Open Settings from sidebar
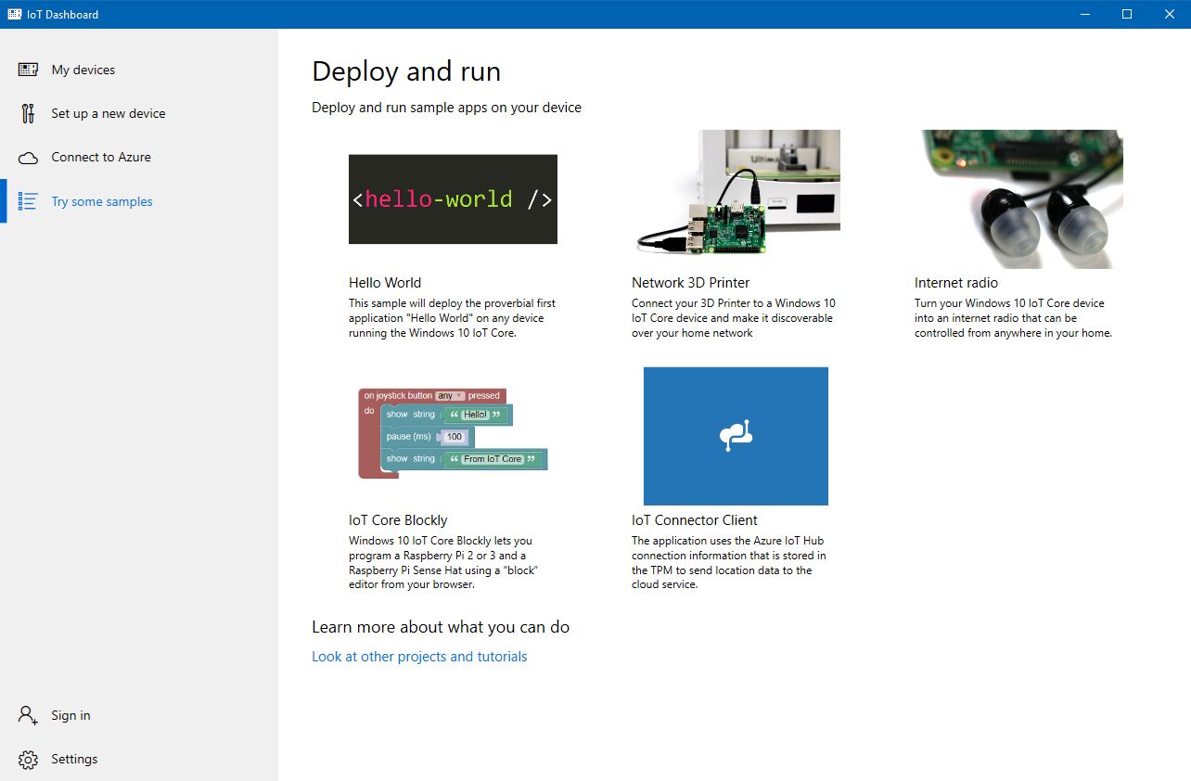This screenshot has height=781, width=1191. coord(139,759)
